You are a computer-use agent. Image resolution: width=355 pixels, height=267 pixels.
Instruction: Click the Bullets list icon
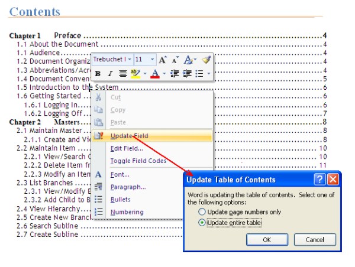[x=98, y=200]
